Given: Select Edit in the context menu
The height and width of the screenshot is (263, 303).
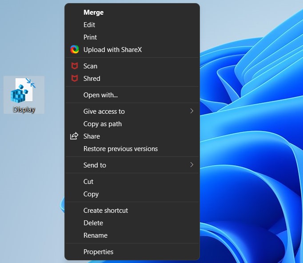Looking at the screenshot, I should 89,25.
